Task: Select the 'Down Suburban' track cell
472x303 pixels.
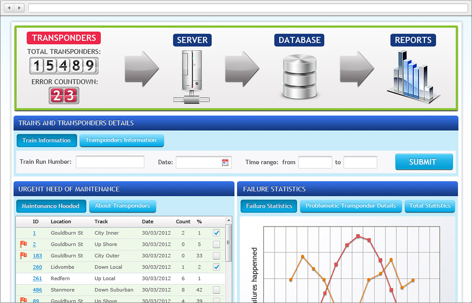Action: [114, 290]
